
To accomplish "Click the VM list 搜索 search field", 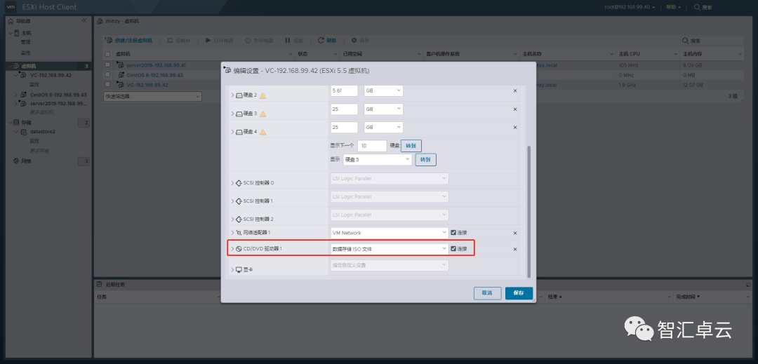I will coord(712,41).
